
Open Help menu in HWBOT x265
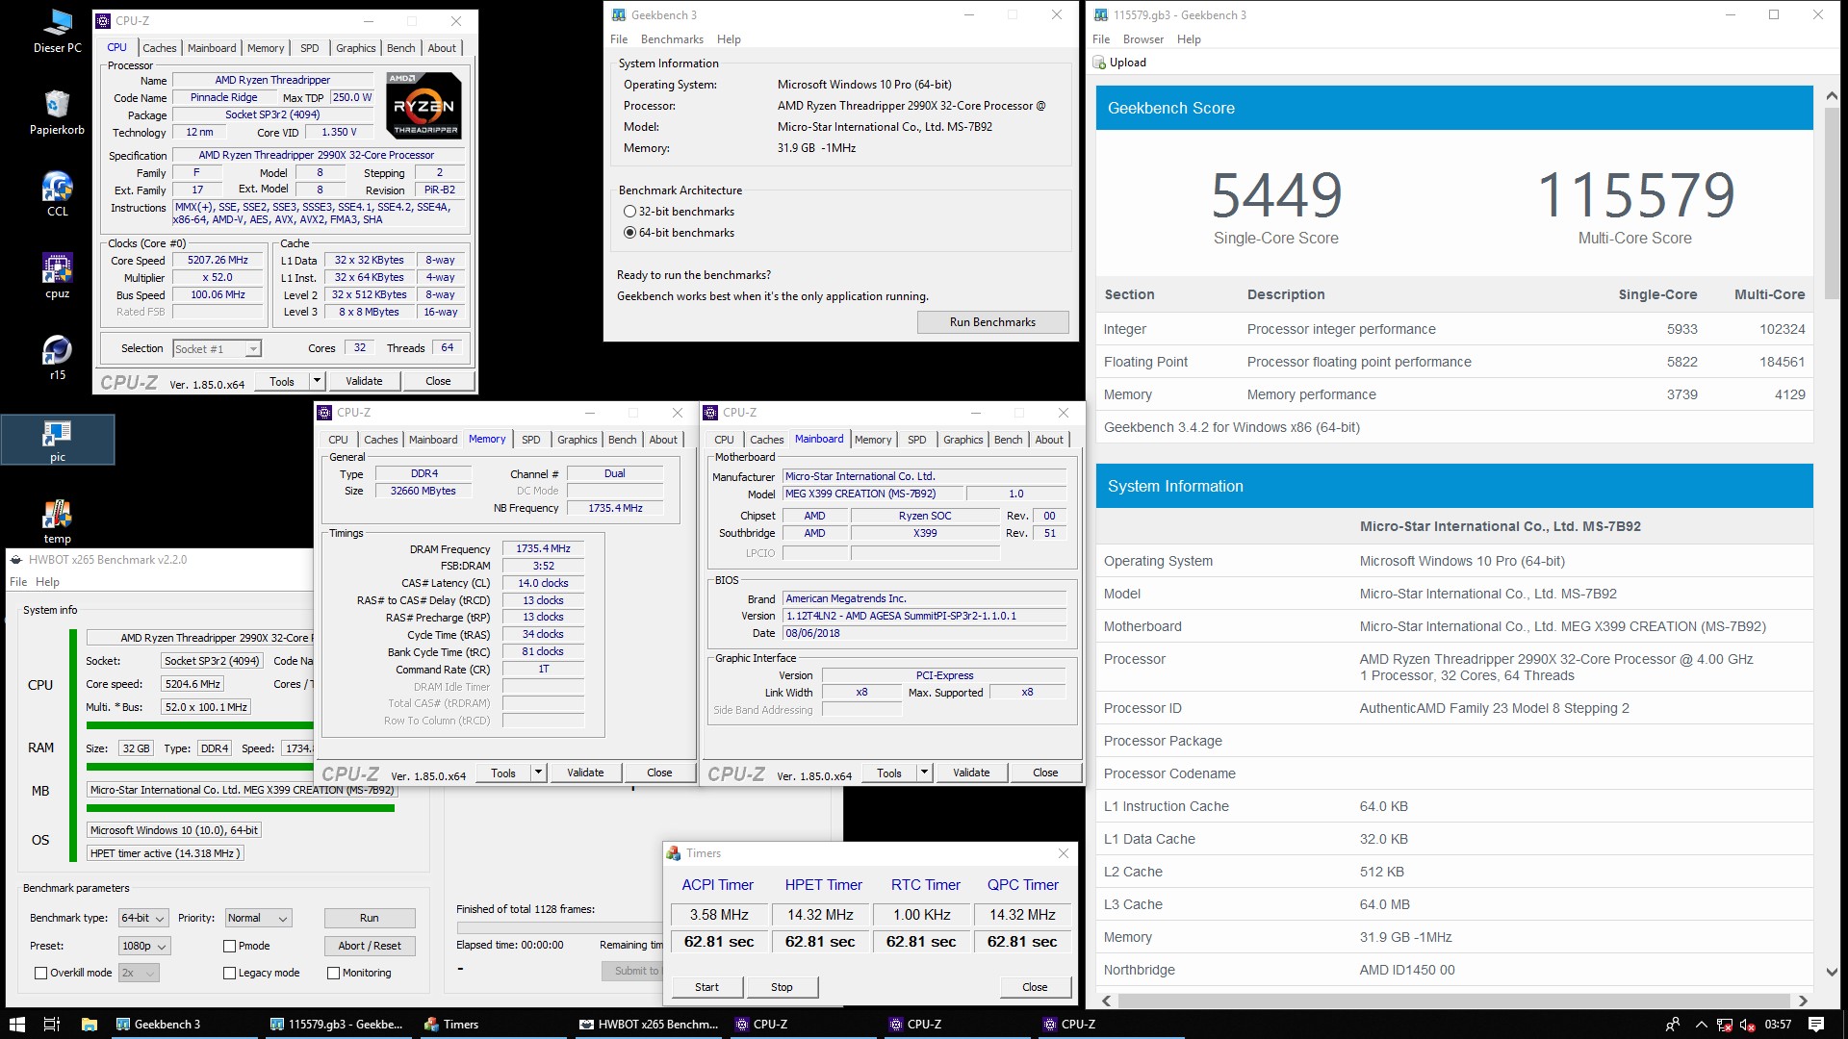[x=47, y=582]
